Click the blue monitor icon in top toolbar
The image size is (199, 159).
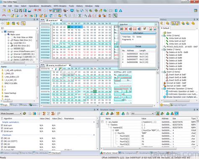(72, 10)
